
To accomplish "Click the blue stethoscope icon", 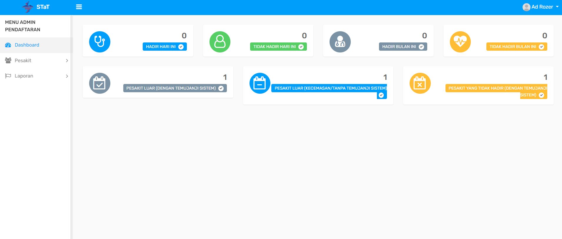I will pyautogui.click(x=100, y=42).
